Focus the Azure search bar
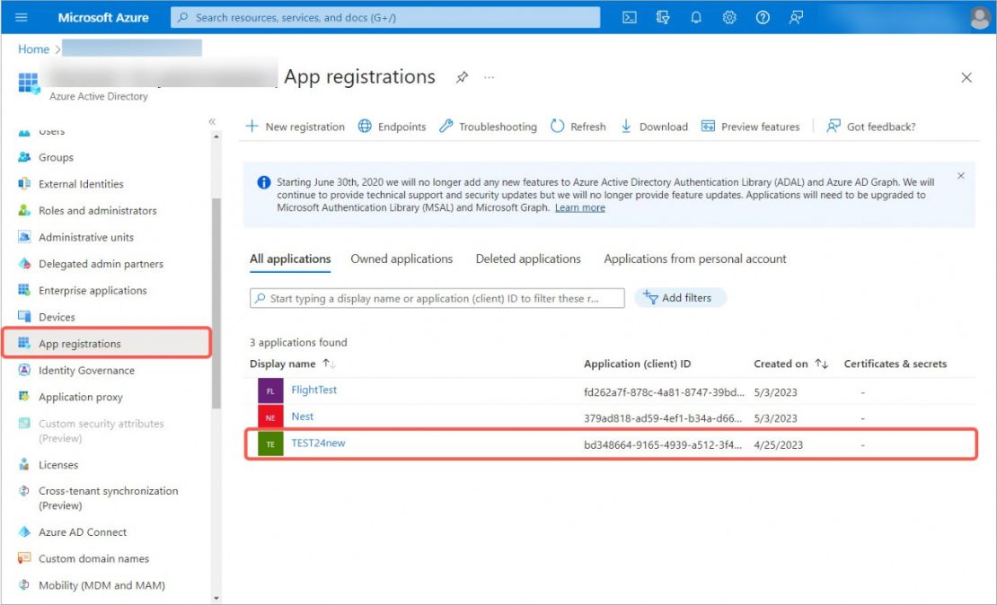 point(385,17)
